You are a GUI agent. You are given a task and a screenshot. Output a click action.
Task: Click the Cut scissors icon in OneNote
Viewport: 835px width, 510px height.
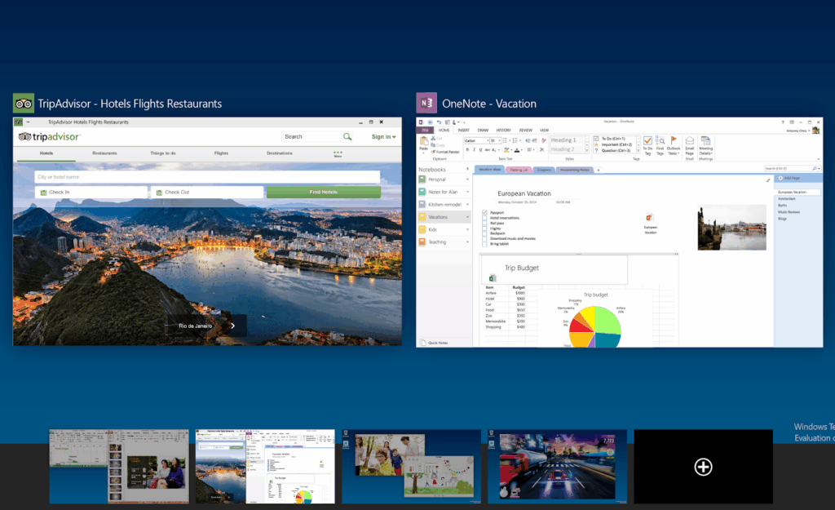[x=433, y=138]
